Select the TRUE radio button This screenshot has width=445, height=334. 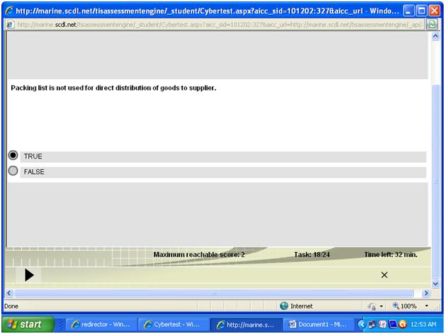[x=13, y=156]
